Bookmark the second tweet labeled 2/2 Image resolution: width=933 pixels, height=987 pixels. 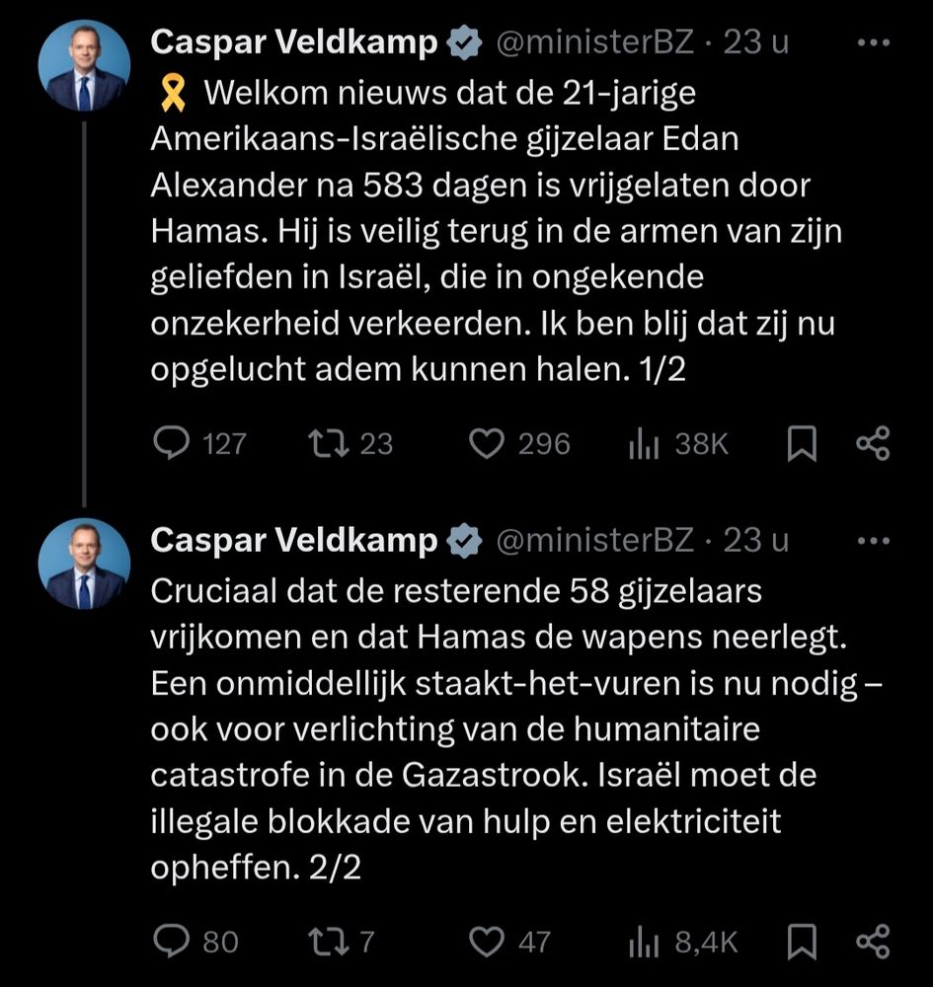802,942
